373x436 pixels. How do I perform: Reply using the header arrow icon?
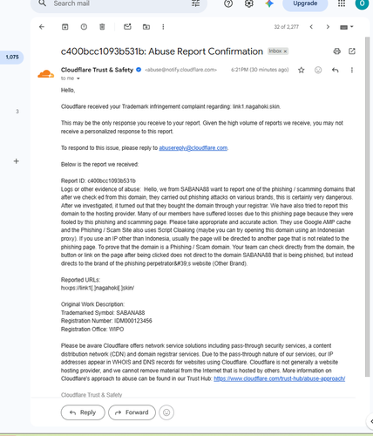coord(336,70)
